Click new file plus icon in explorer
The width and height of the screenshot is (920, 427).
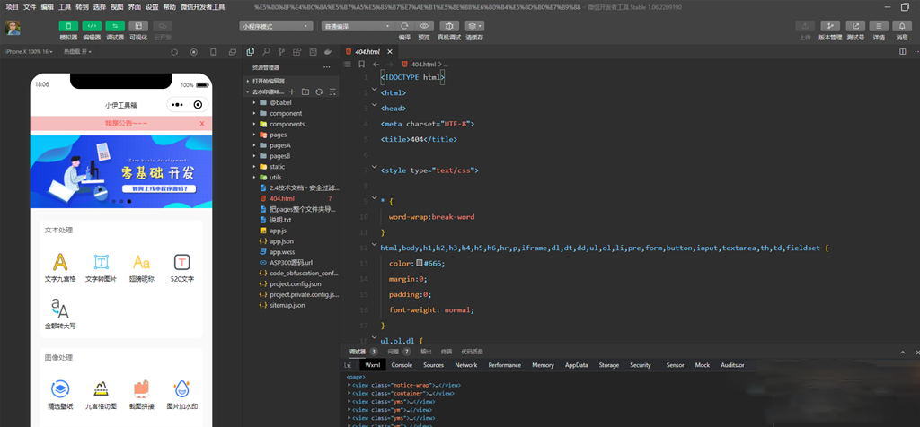coord(291,91)
